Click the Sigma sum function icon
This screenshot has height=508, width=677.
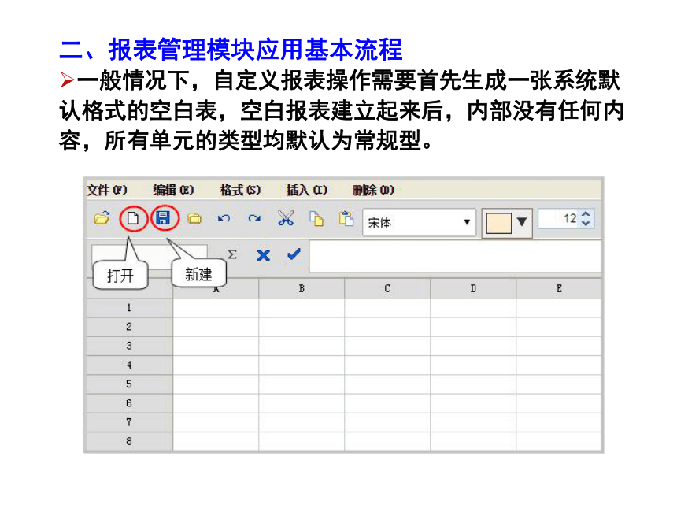coord(232,254)
